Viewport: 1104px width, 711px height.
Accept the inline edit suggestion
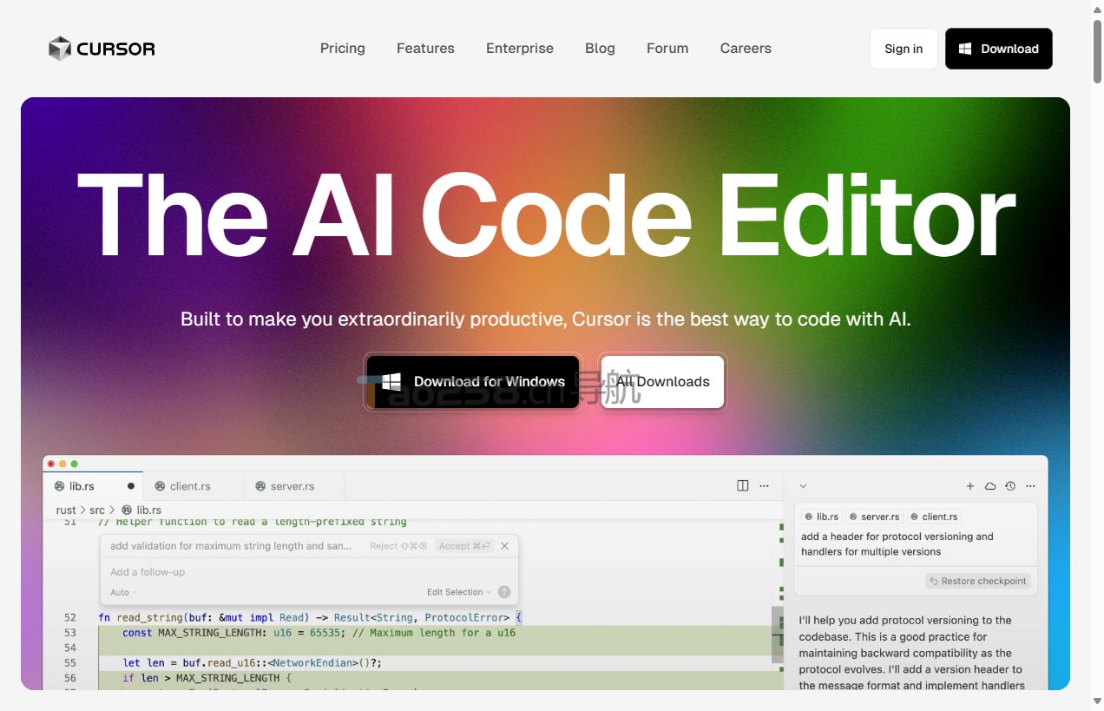click(464, 546)
